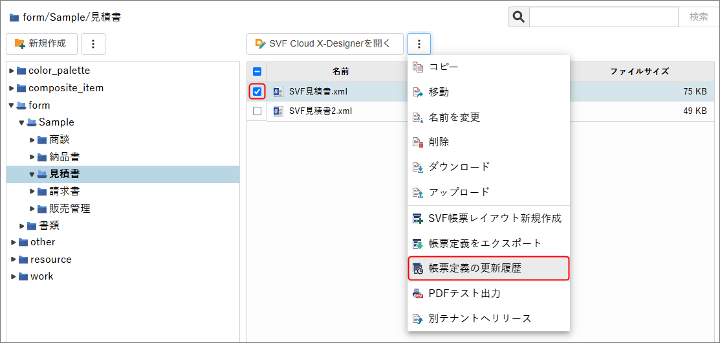This screenshot has width=720, height=343.
Task: Collapse the form tree node
Action: click(x=12, y=105)
